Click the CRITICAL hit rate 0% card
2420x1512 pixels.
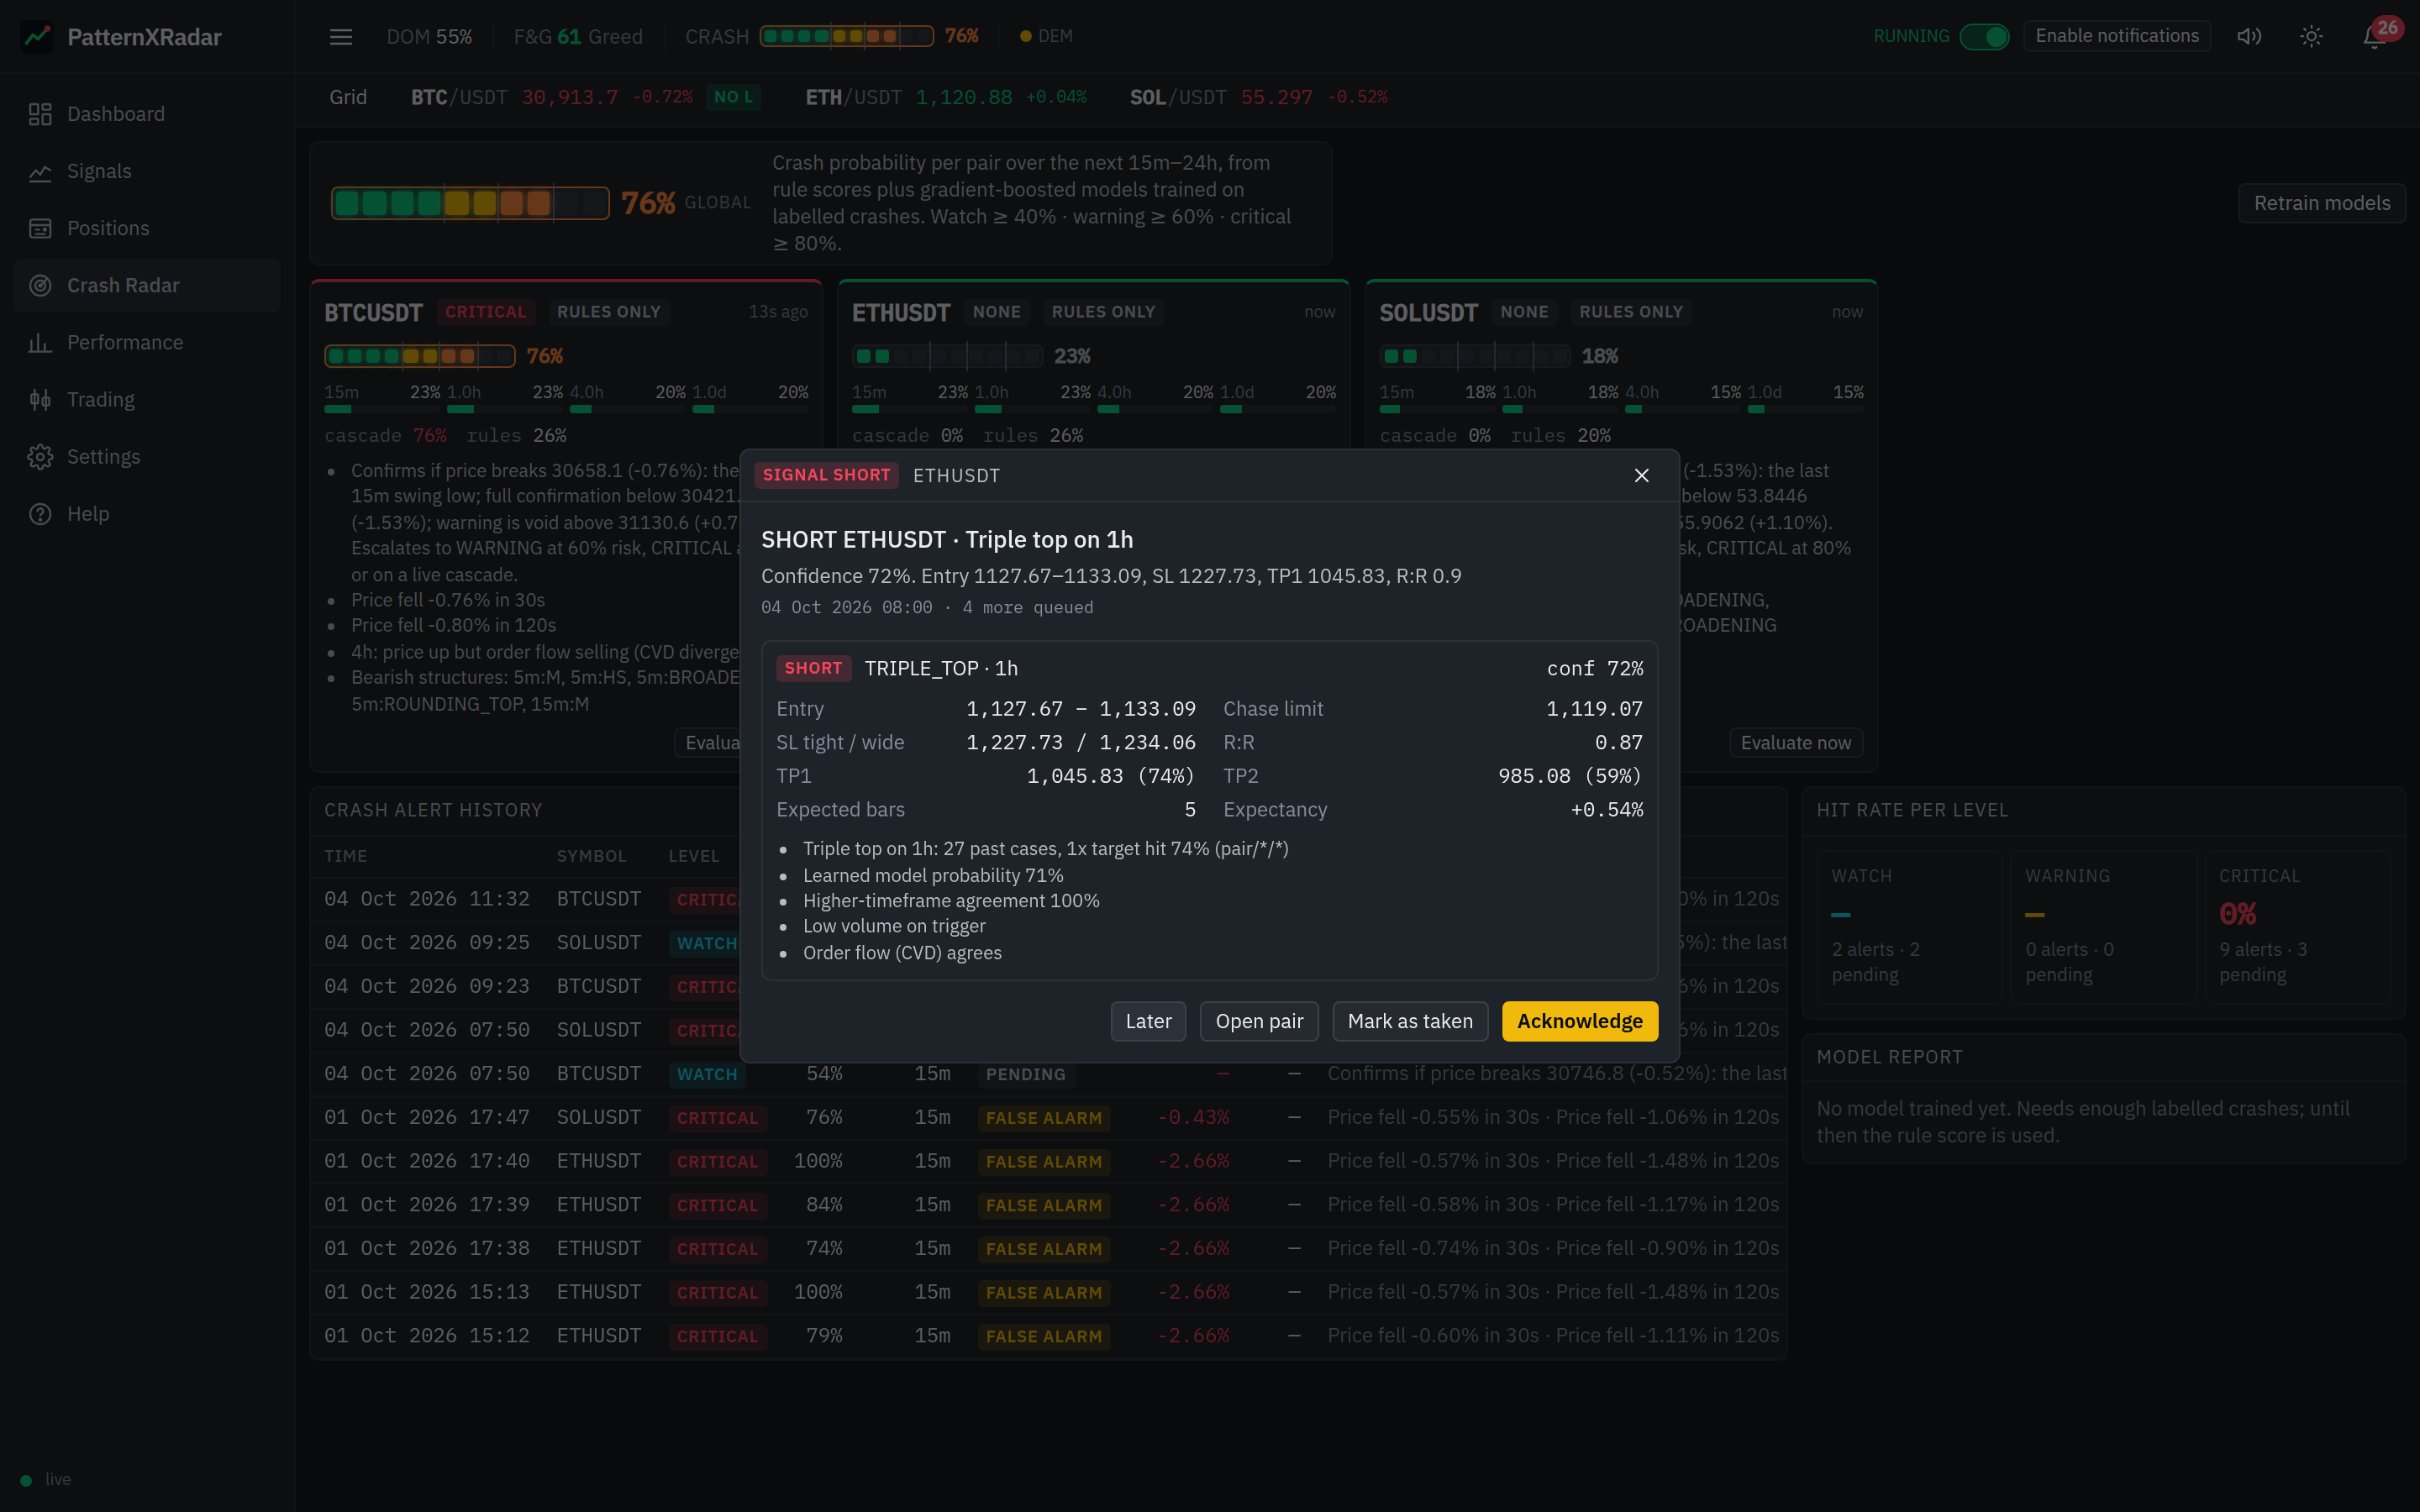[x=2297, y=927]
